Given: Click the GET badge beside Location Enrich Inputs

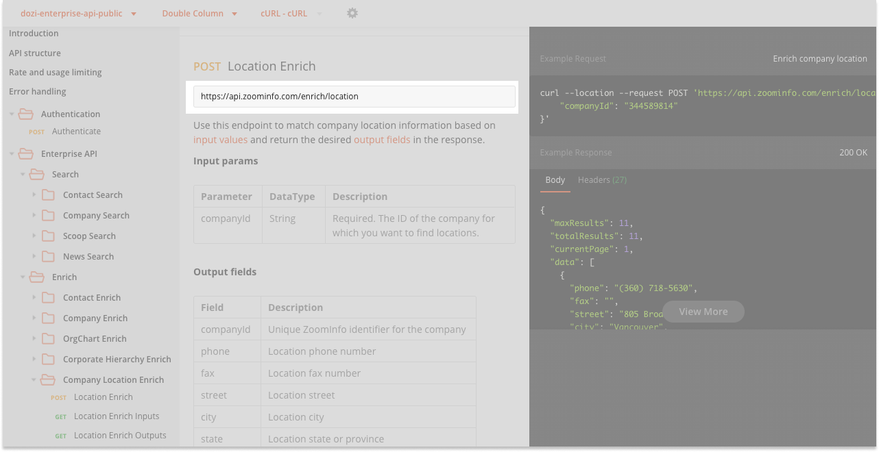Looking at the screenshot, I should coord(60,416).
